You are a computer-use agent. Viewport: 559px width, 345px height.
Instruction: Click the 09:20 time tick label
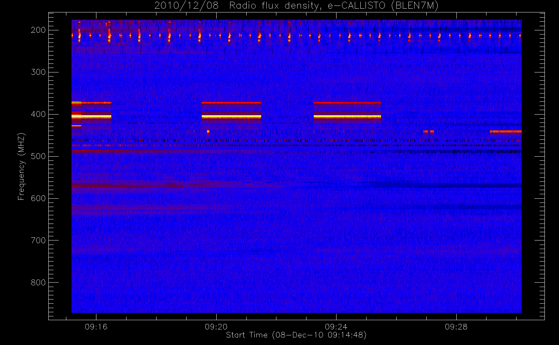[216, 327]
